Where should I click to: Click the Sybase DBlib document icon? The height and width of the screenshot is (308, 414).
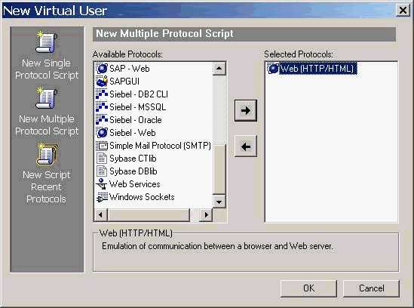102,171
